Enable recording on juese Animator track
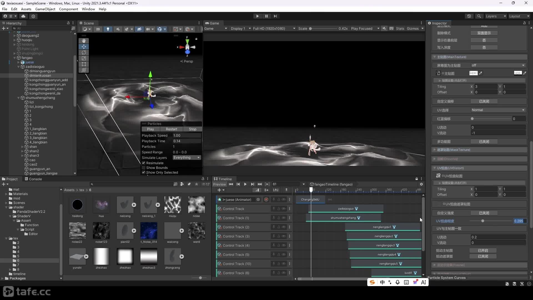The width and height of the screenshot is (533, 300). [266, 199]
